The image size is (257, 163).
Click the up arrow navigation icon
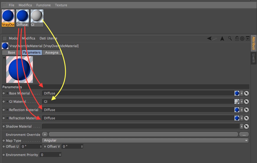pos(222,38)
